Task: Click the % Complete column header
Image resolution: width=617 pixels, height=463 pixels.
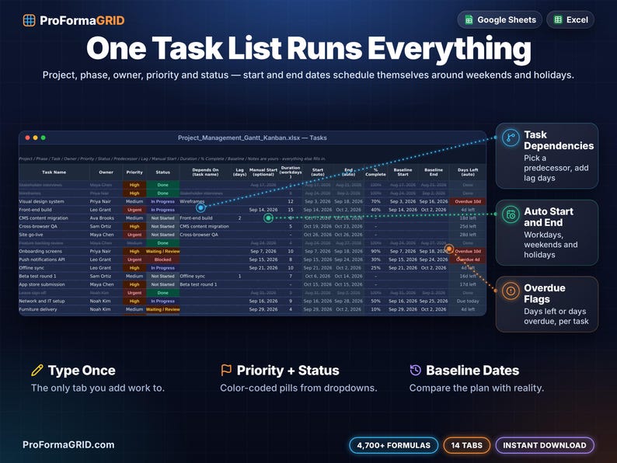Action: (x=375, y=172)
